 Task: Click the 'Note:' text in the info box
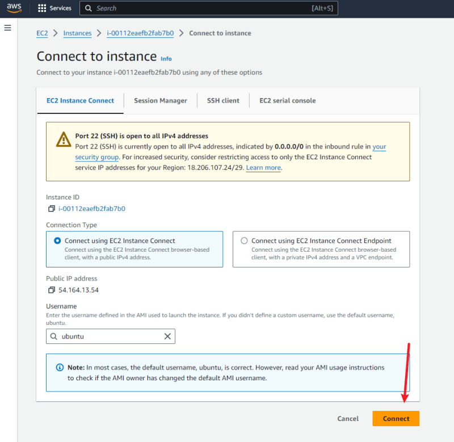[76, 367]
